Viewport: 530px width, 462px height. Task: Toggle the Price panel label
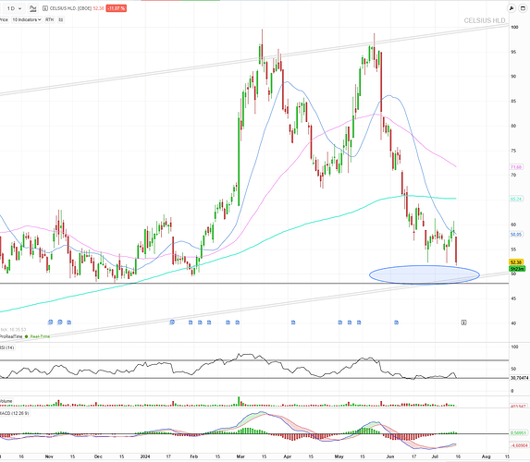4,20
